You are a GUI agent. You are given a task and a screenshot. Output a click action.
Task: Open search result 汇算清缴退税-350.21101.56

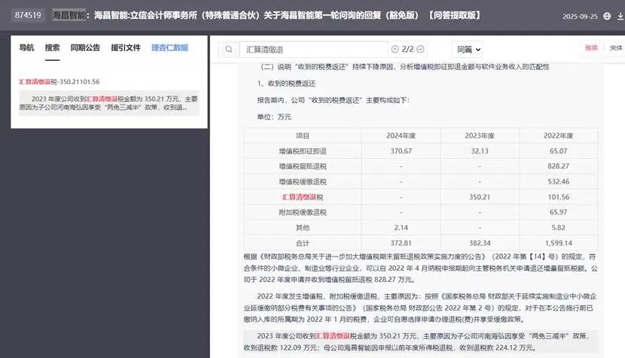click(x=59, y=82)
